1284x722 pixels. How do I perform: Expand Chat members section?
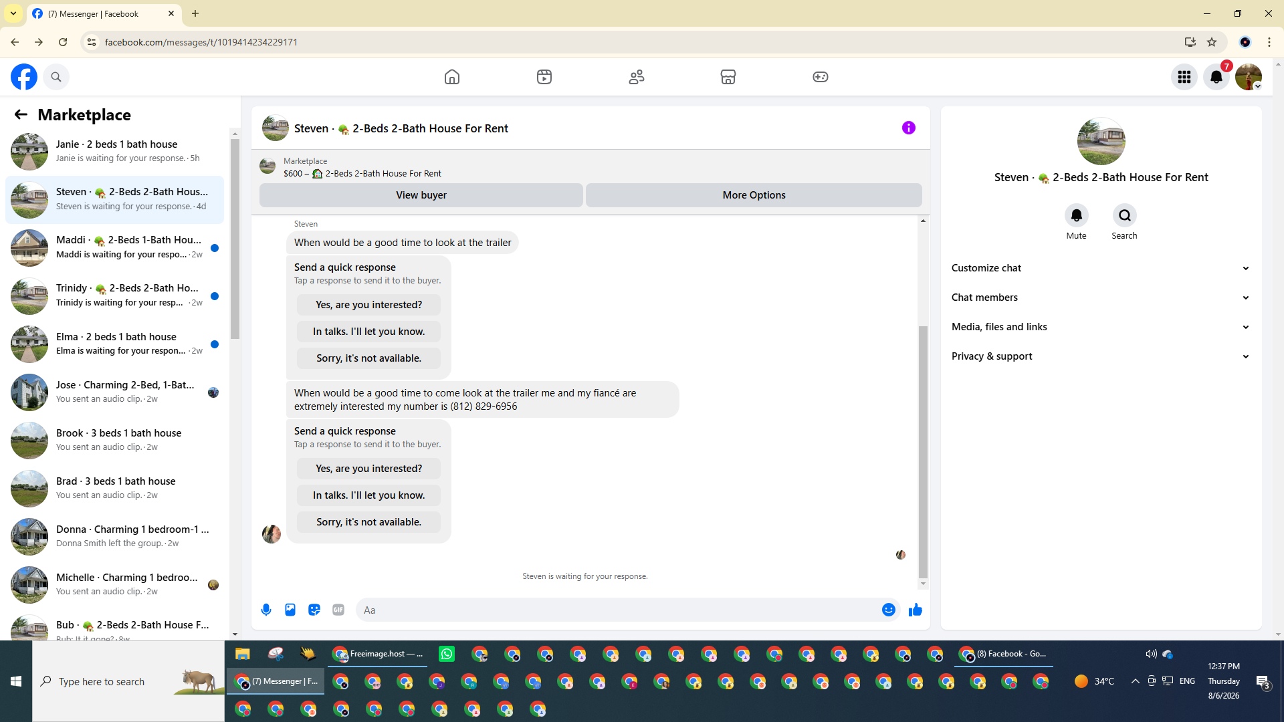[x=1101, y=297]
